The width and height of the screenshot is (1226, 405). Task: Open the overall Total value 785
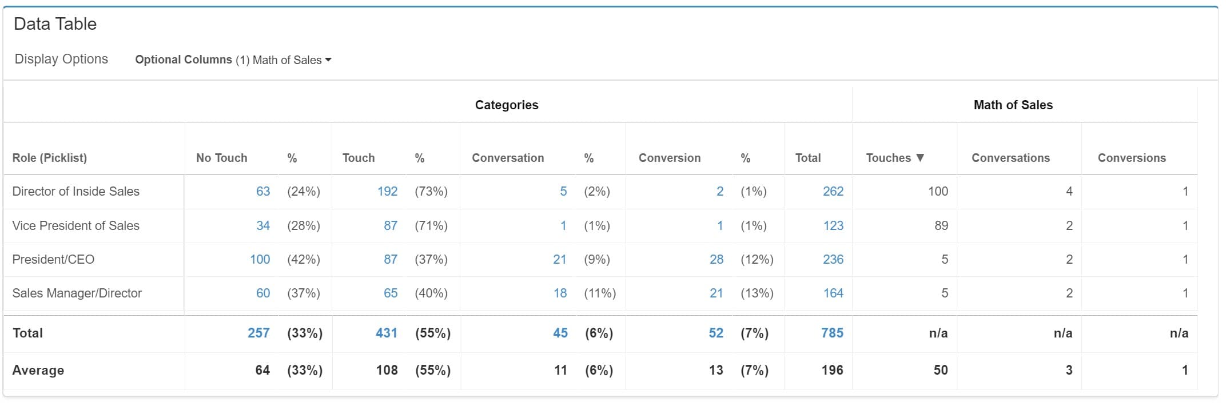(832, 333)
